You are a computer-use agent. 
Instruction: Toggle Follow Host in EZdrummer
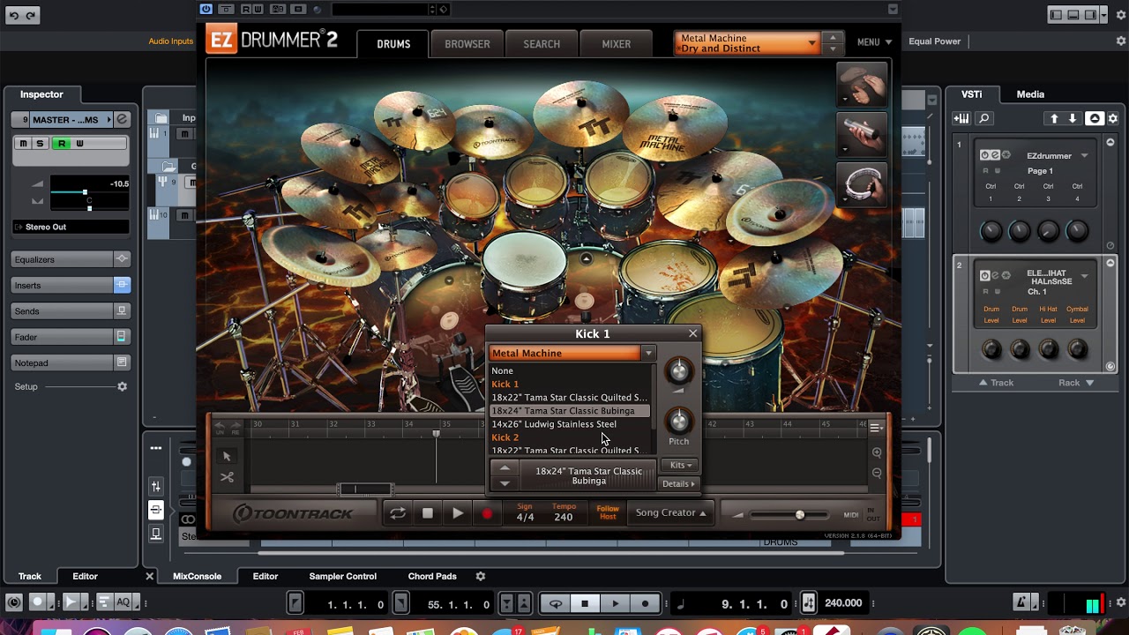[x=608, y=512]
